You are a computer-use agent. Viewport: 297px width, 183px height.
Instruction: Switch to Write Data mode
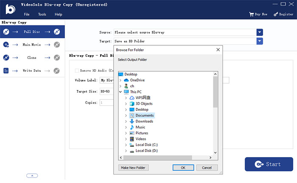[x=32, y=71]
